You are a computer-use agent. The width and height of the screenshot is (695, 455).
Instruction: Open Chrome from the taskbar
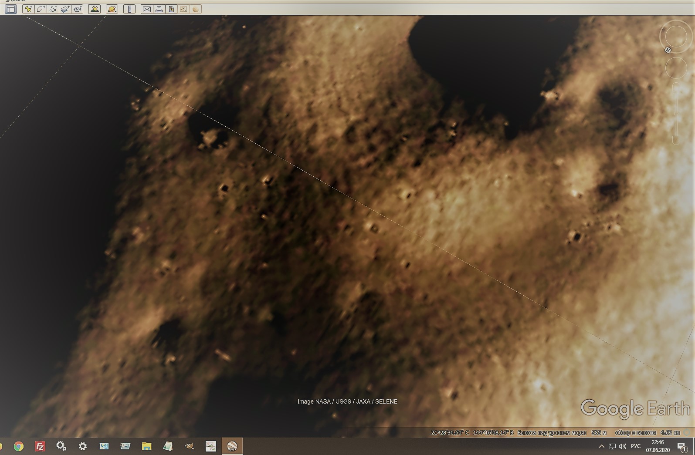pos(18,446)
